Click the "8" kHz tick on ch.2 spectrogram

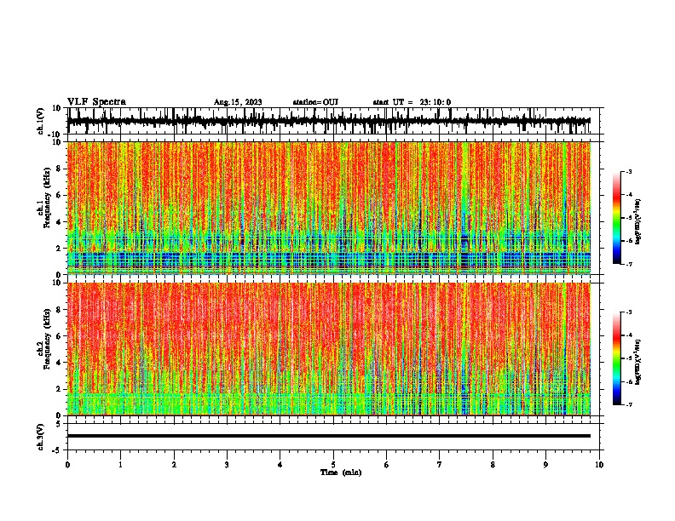[x=59, y=310]
